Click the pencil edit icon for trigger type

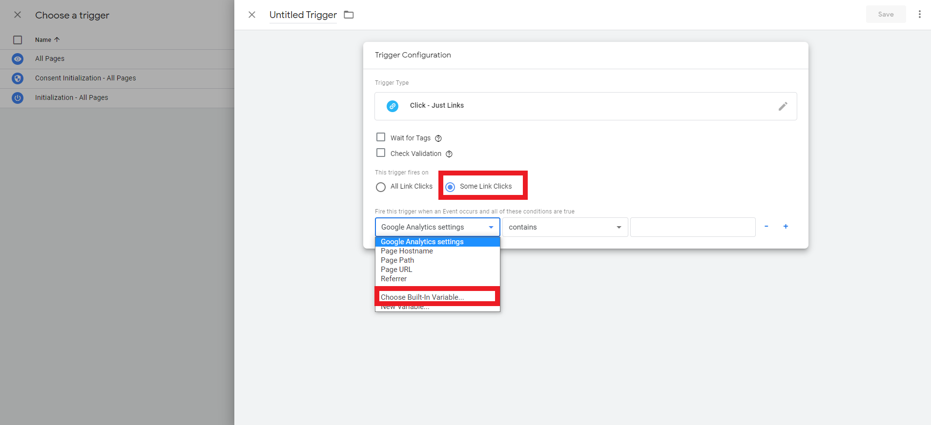(783, 106)
